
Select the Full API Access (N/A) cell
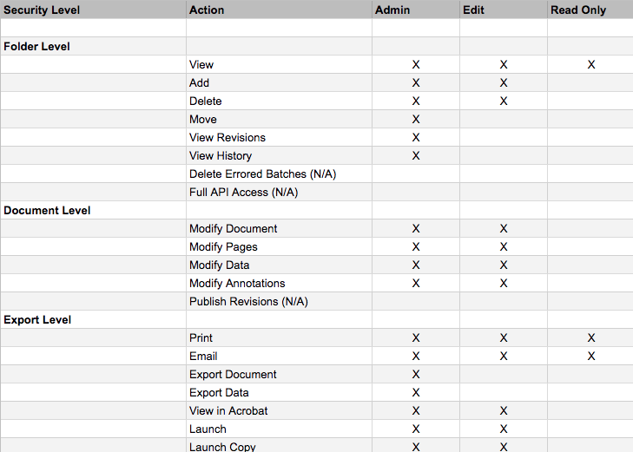[243, 192]
